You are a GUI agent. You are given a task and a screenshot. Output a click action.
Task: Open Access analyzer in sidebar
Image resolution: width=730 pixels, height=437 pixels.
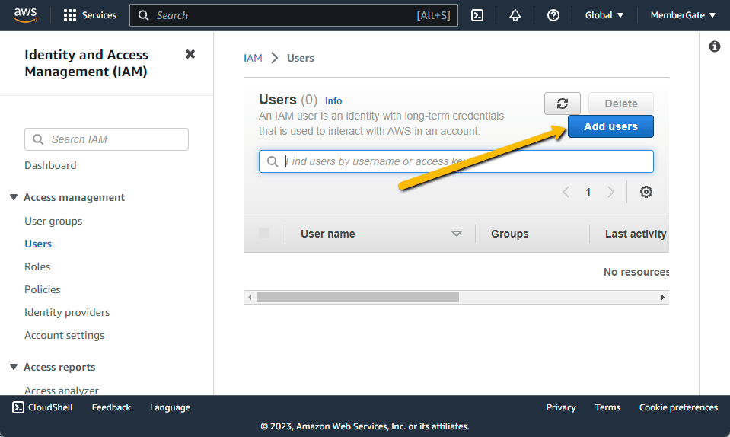pos(62,391)
